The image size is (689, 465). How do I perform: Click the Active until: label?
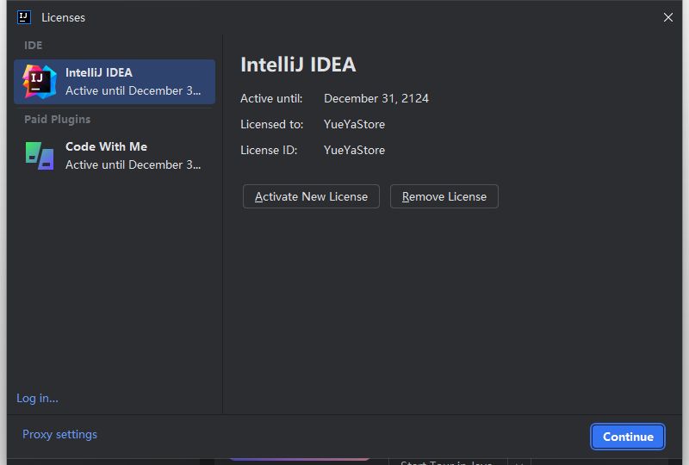(271, 98)
